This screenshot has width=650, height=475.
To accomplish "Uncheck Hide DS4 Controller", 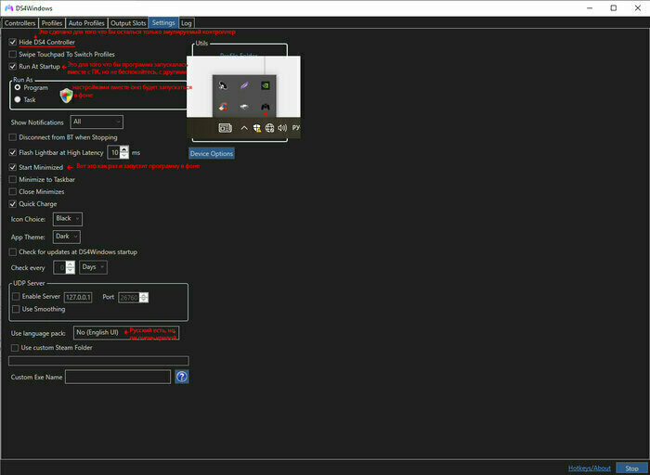I will click(x=13, y=43).
